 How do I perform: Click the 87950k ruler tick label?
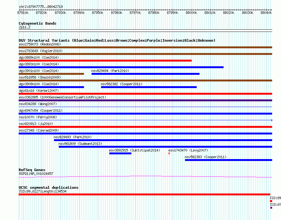(x=98, y=13)
